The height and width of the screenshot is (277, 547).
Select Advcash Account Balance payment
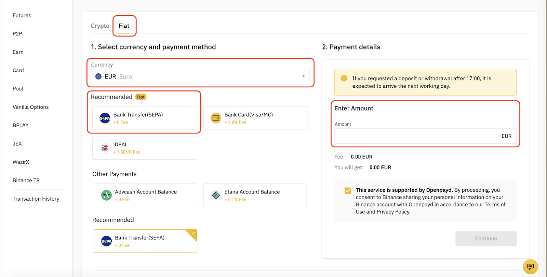point(146,195)
